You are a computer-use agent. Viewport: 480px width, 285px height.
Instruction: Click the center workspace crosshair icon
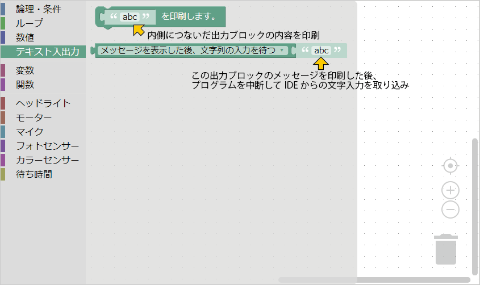click(x=450, y=166)
